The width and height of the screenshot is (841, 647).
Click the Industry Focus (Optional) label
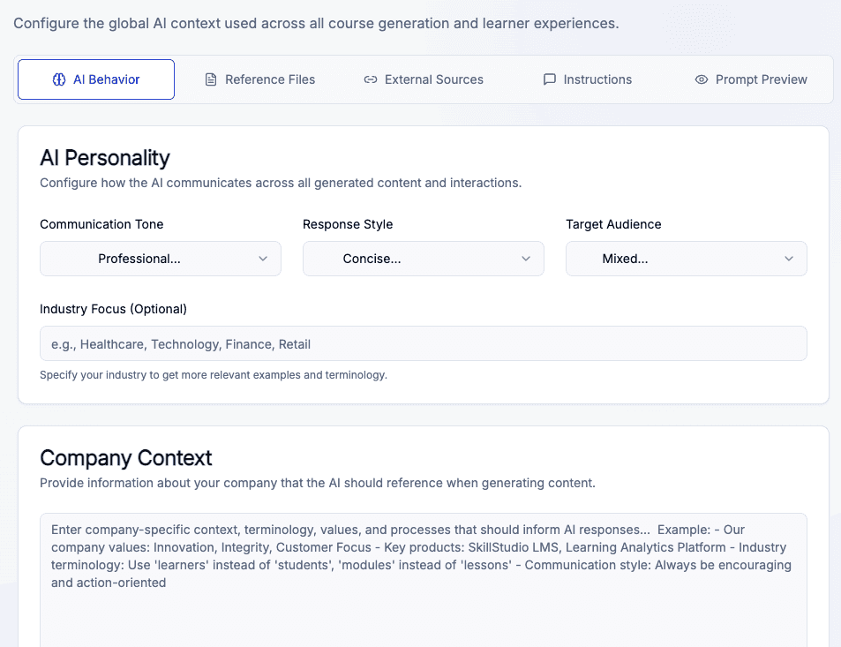click(x=113, y=309)
